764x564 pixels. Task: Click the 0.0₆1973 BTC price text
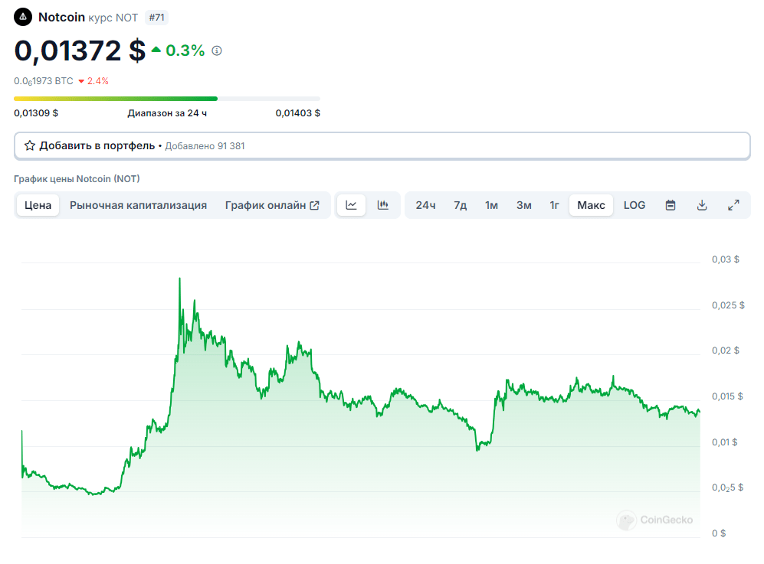pos(44,81)
